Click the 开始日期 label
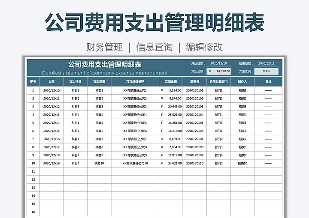 (x=198, y=63)
